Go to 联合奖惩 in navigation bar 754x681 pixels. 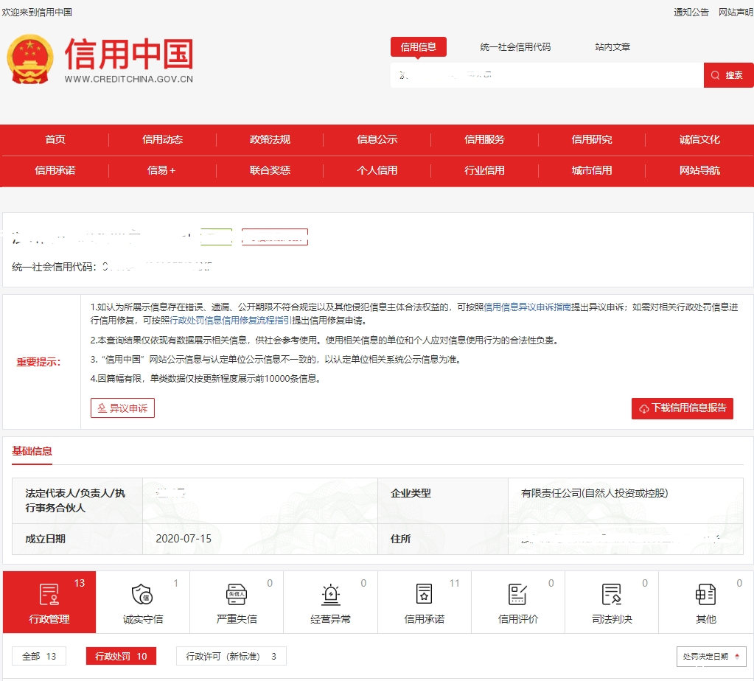click(270, 170)
